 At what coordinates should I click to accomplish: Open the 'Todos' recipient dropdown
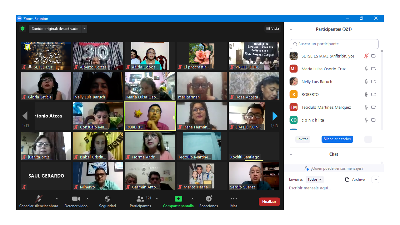[x=315, y=179]
